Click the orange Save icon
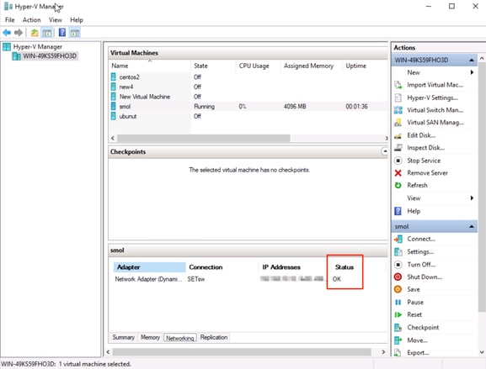 (x=398, y=289)
